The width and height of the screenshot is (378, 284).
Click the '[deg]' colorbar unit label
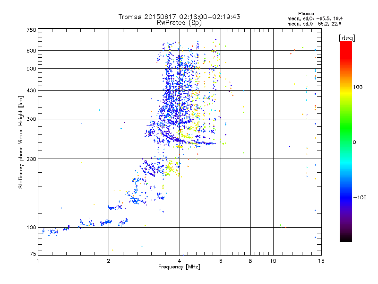click(x=347, y=38)
